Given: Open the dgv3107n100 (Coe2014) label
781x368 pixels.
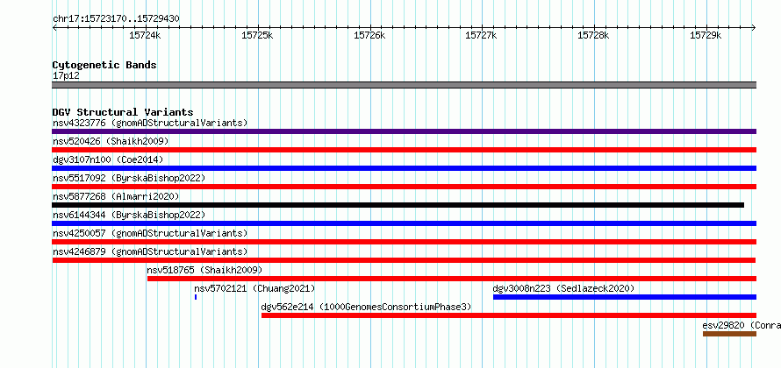Looking at the screenshot, I should pyautogui.click(x=108, y=159).
